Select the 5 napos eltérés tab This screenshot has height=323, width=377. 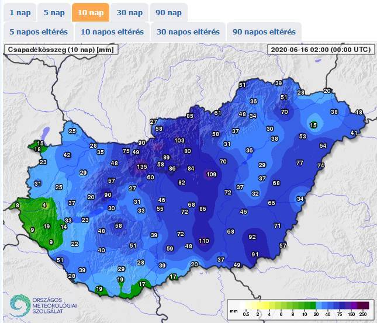39,32
